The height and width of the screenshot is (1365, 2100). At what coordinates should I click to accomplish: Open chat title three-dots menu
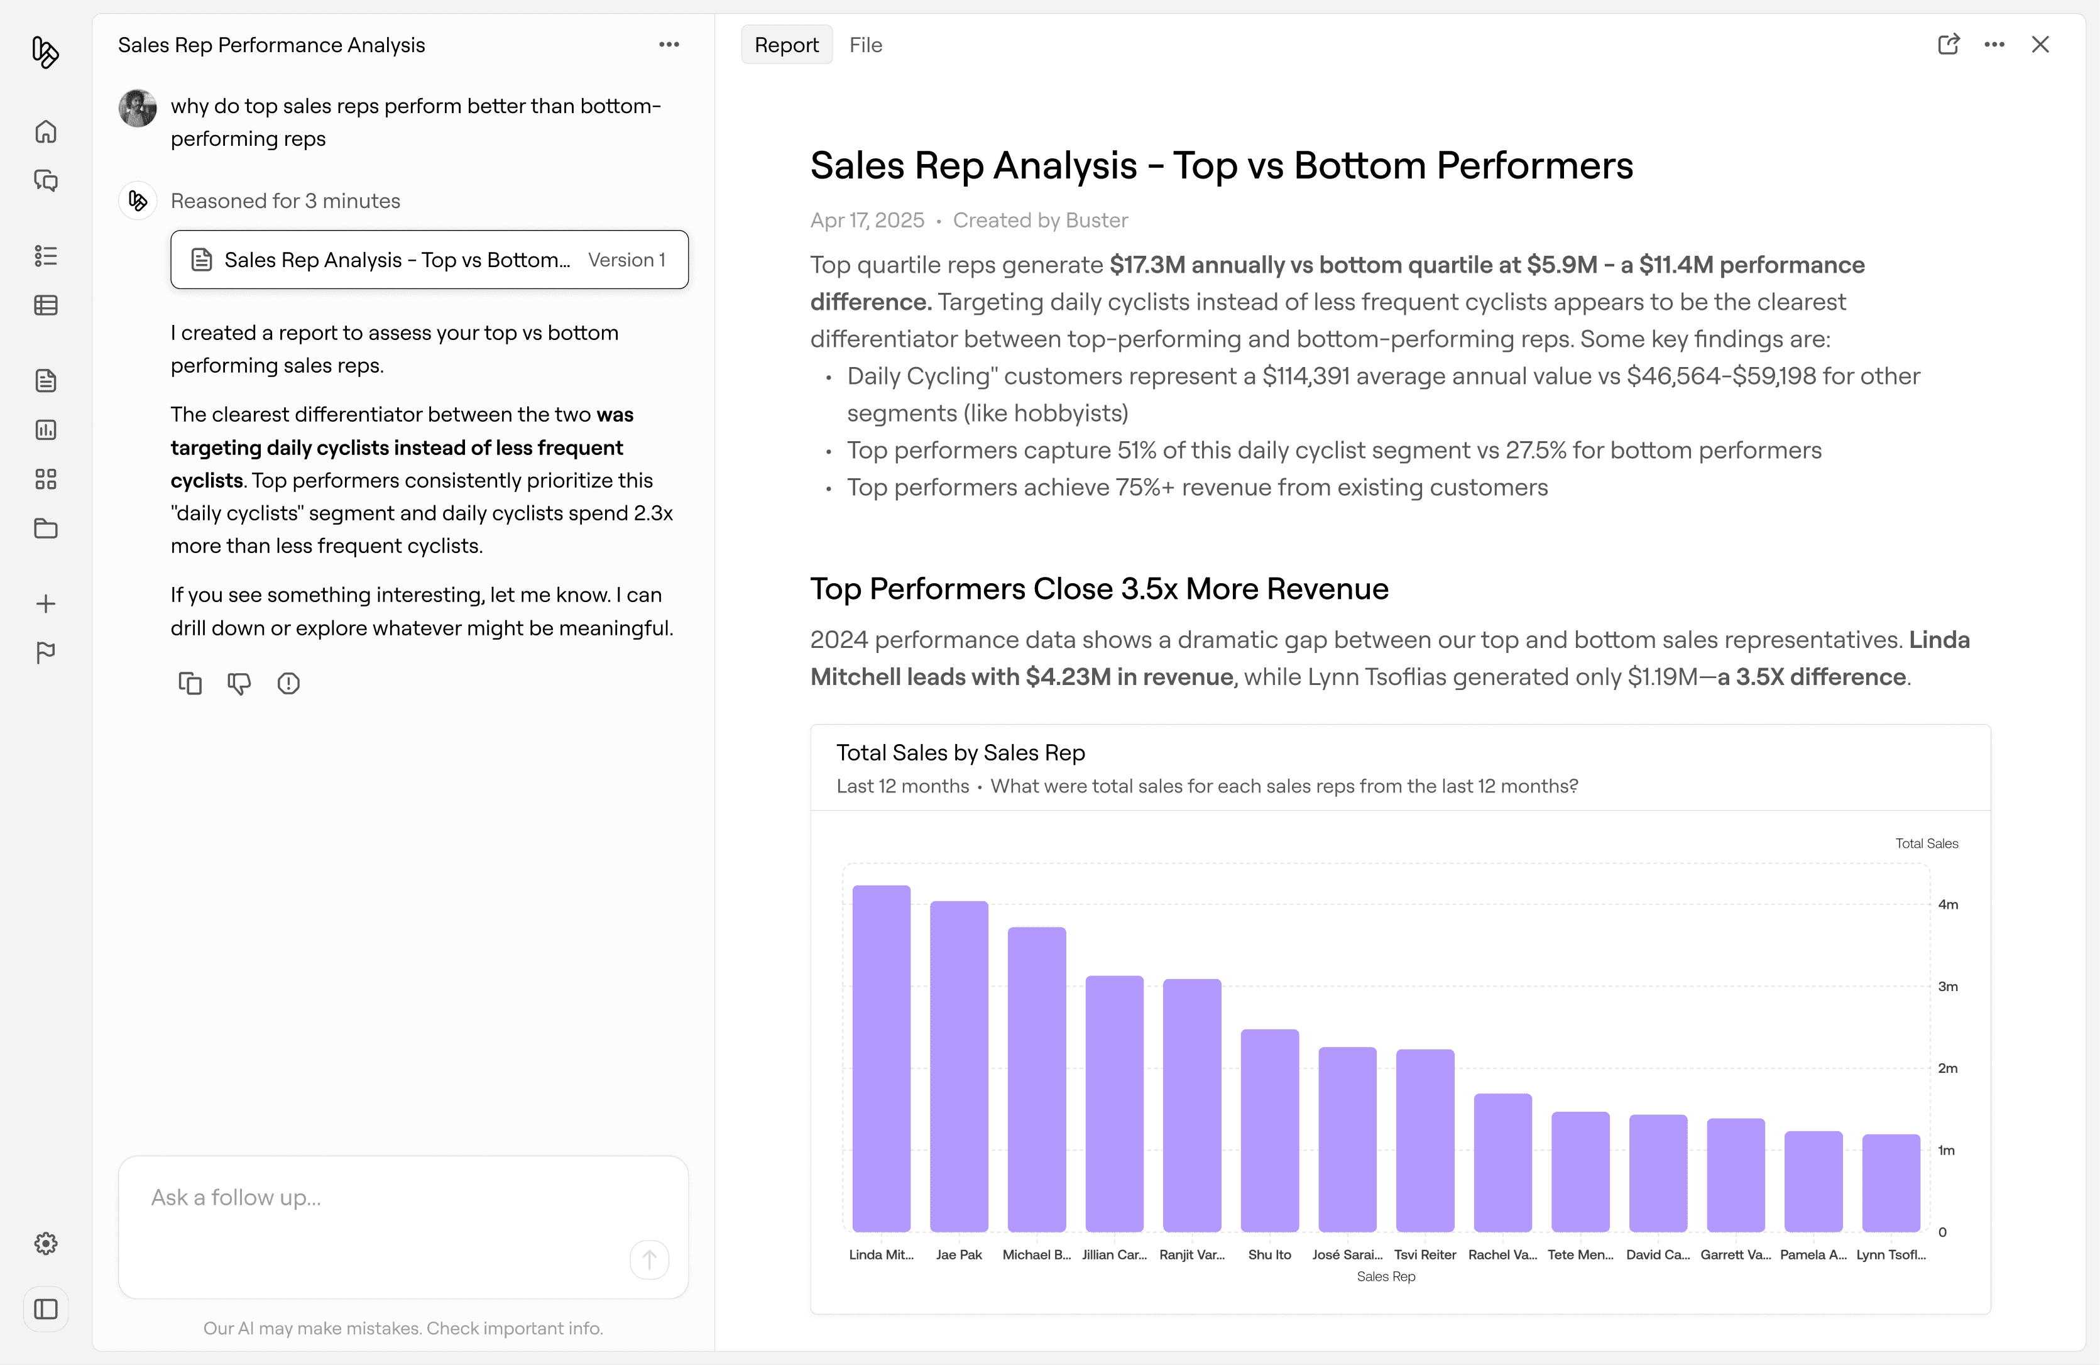tap(669, 45)
